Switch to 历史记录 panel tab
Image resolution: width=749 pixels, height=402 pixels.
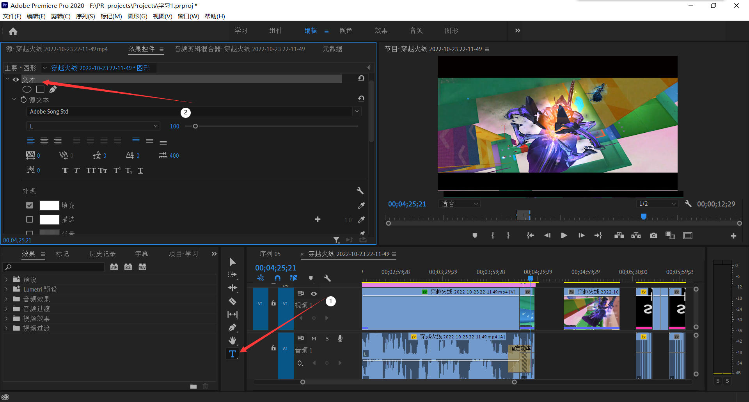point(103,254)
